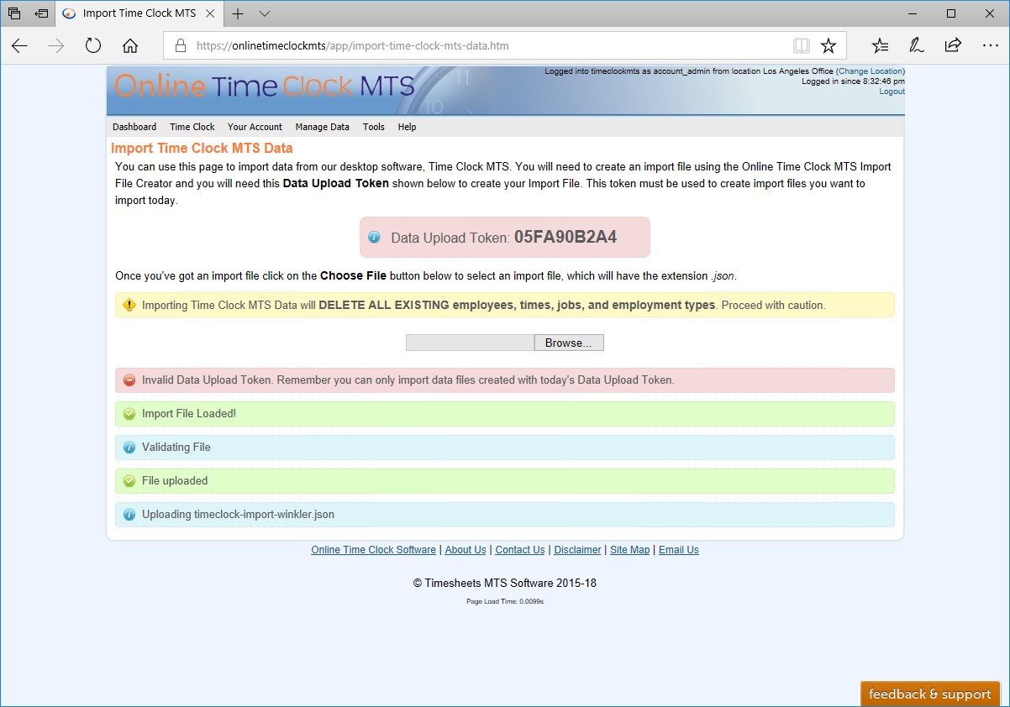1010x707 pixels.
Task: Close the Import Time Clock MTS tab
Action: [210, 13]
